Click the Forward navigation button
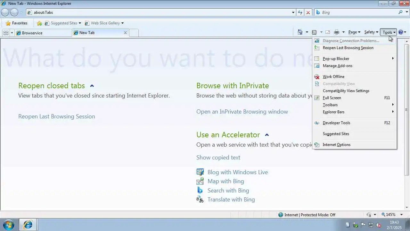 [14, 12]
